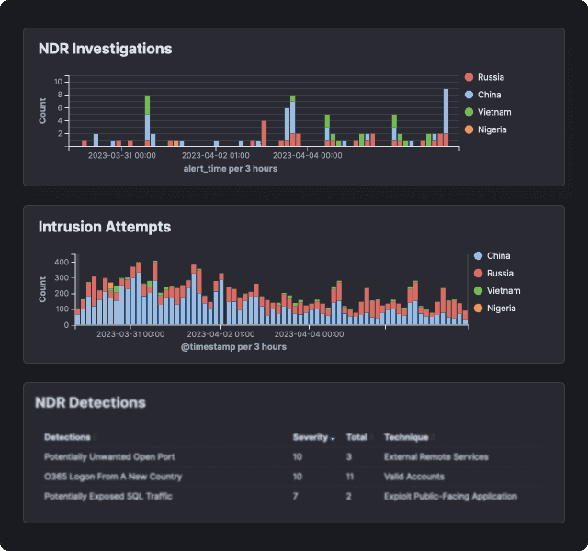588x551 pixels.
Task: Click the green Vietnam legend dot in NDR Investigations
Action: [469, 112]
